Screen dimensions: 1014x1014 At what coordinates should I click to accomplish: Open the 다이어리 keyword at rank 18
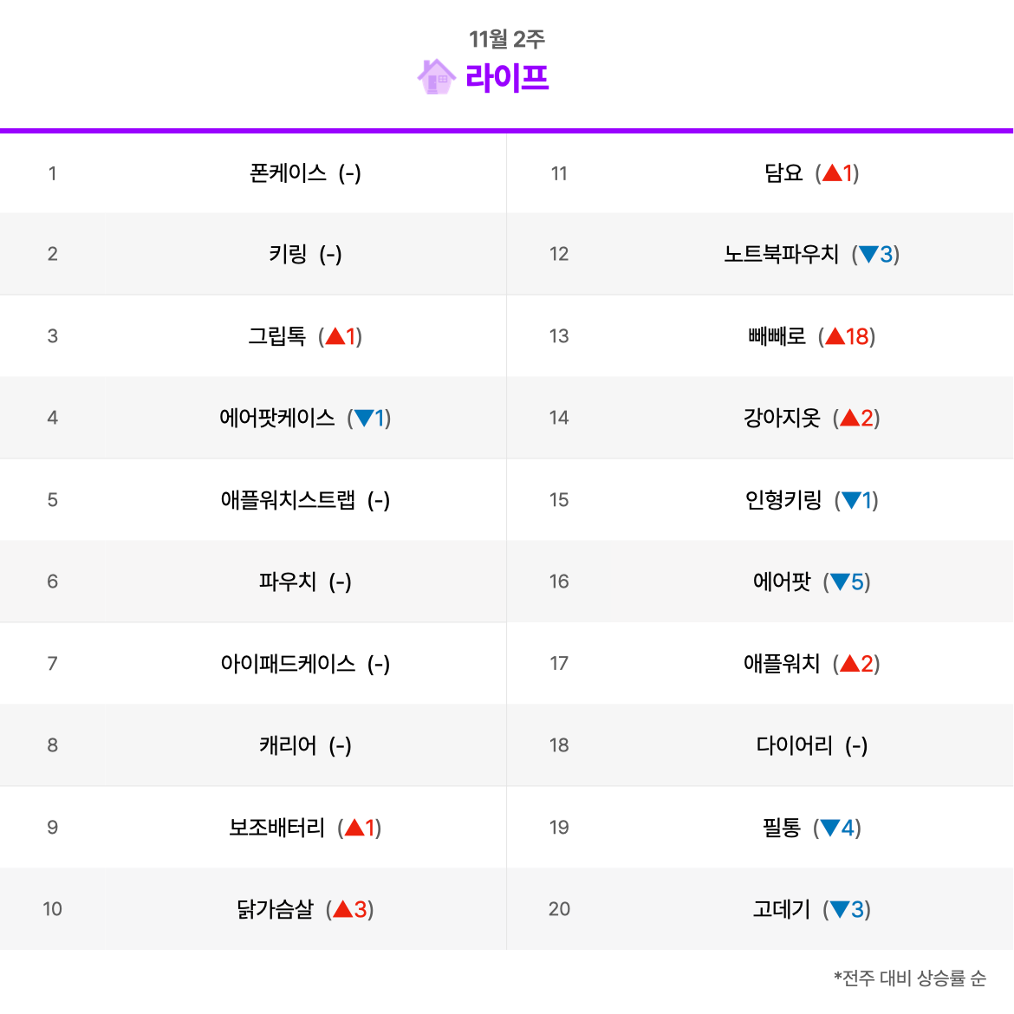tap(794, 745)
